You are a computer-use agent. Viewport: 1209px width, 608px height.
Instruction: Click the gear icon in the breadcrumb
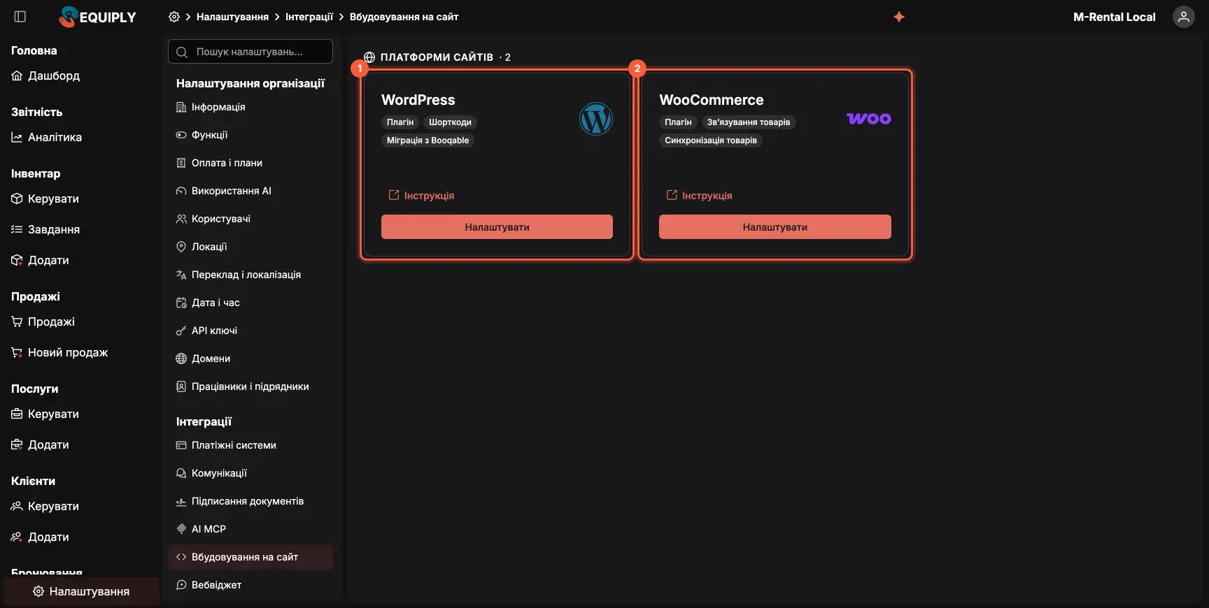tap(174, 17)
